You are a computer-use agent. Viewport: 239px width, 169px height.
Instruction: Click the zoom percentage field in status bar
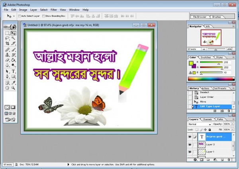[x=8, y=165]
